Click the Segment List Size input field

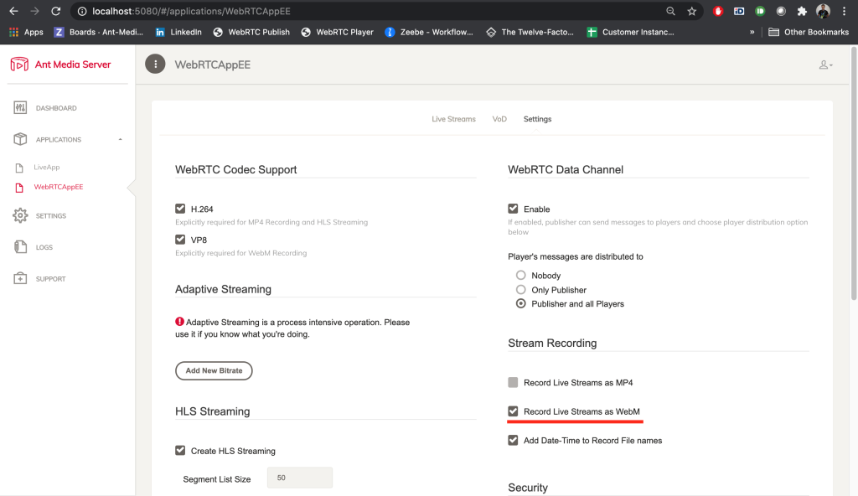(x=300, y=478)
